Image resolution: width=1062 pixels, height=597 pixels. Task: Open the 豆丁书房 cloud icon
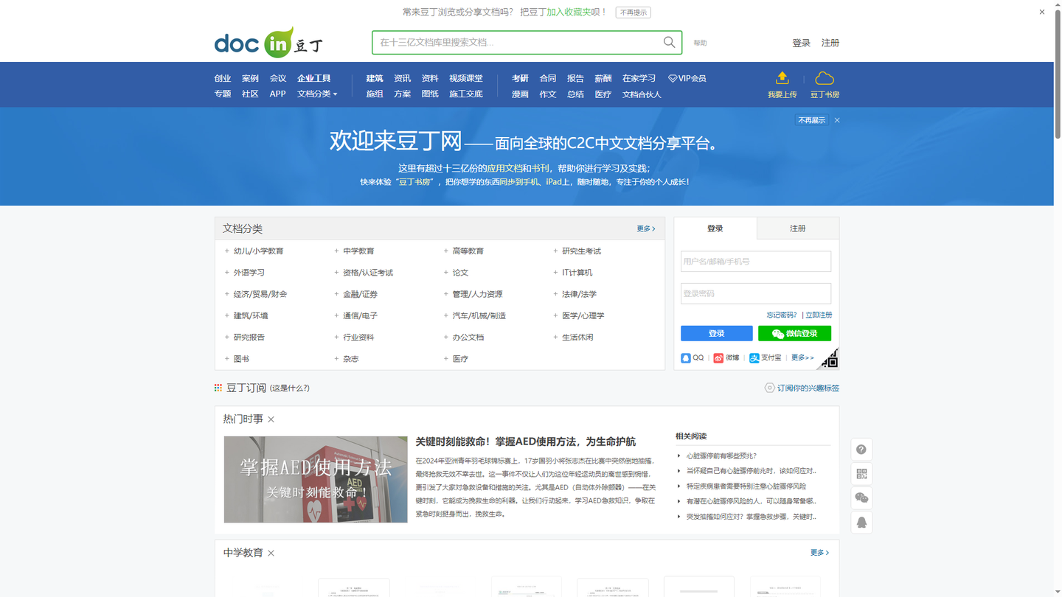825,78
